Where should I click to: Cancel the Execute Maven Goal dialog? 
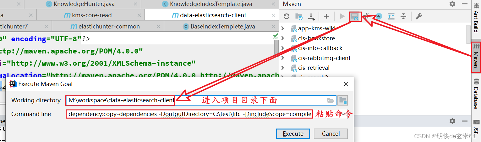click(331, 134)
